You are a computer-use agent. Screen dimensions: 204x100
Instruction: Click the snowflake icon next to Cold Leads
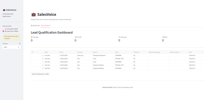pyautogui.click(x=119, y=37)
